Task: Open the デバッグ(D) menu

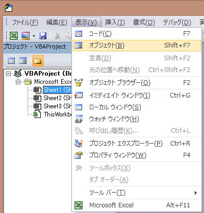Action: click(177, 22)
